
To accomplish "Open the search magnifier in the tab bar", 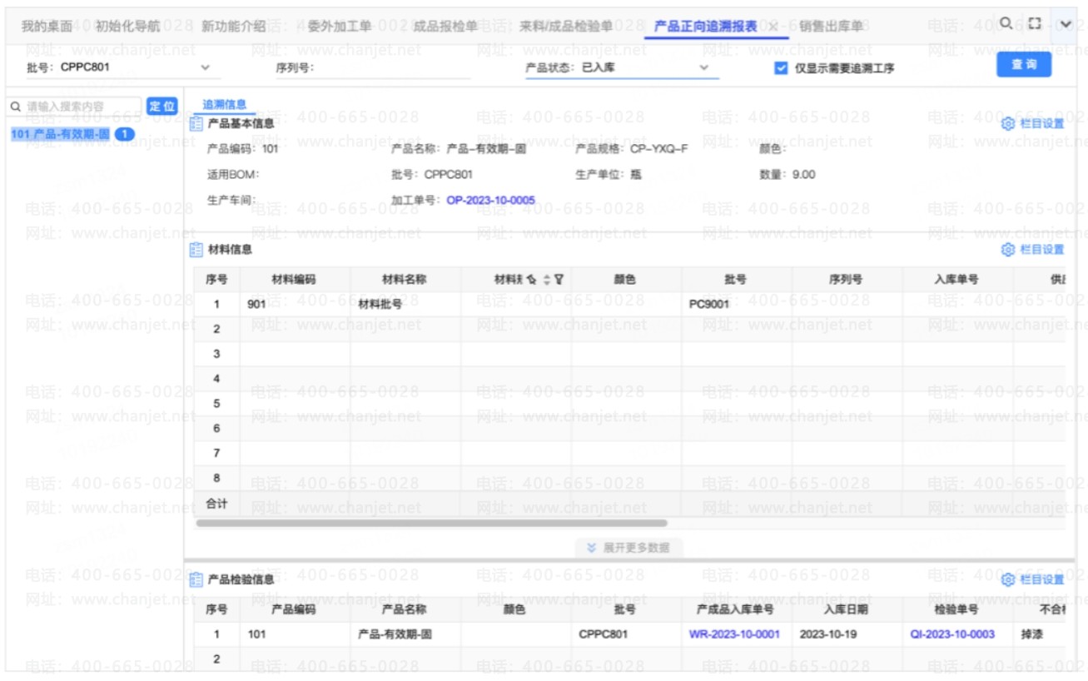I will coord(1006,24).
